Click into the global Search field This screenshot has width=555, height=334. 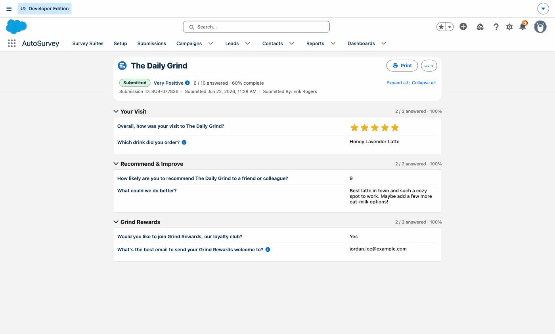[x=256, y=27]
